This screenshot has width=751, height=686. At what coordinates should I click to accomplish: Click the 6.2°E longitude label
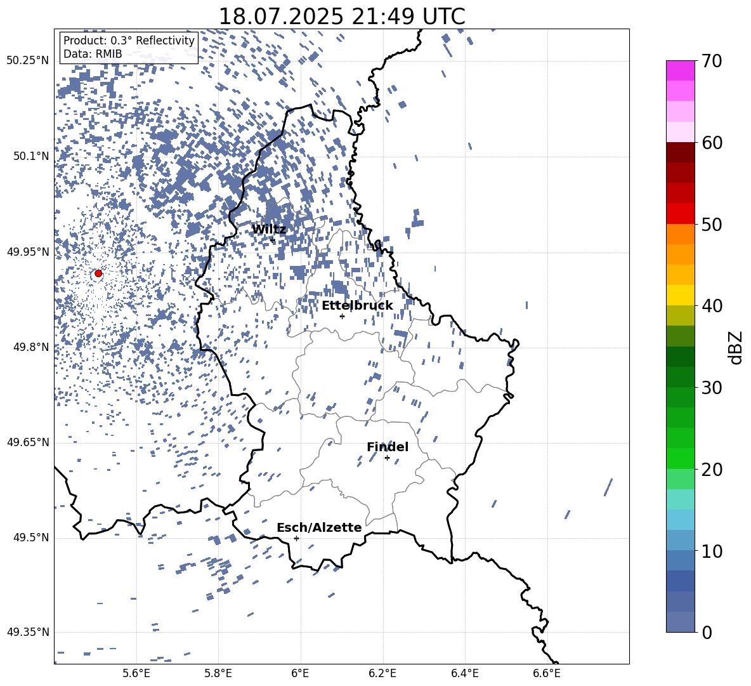pyautogui.click(x=382, y=673)
